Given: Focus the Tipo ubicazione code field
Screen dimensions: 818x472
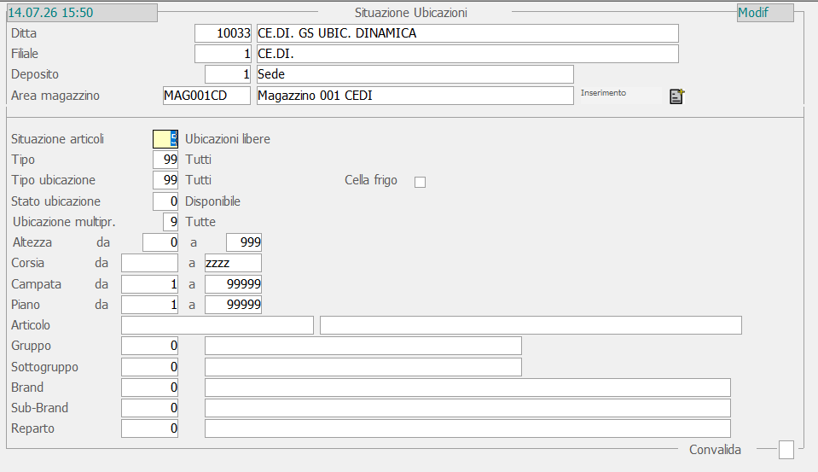Looking at the screenshot, I should 165,180.
